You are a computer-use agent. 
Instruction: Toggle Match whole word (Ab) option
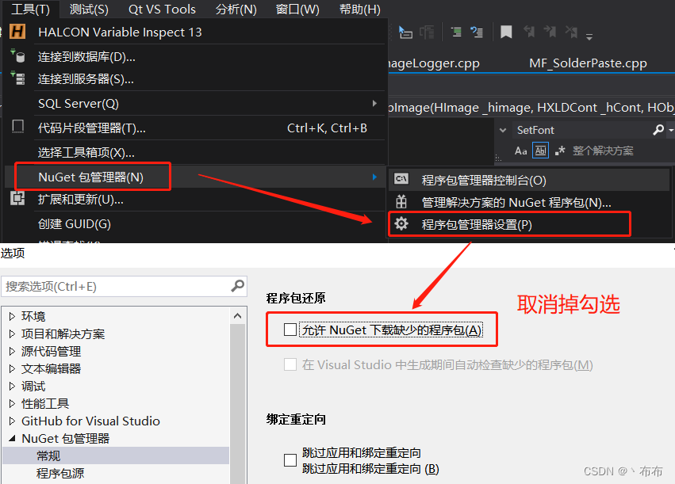pos(541,151)
